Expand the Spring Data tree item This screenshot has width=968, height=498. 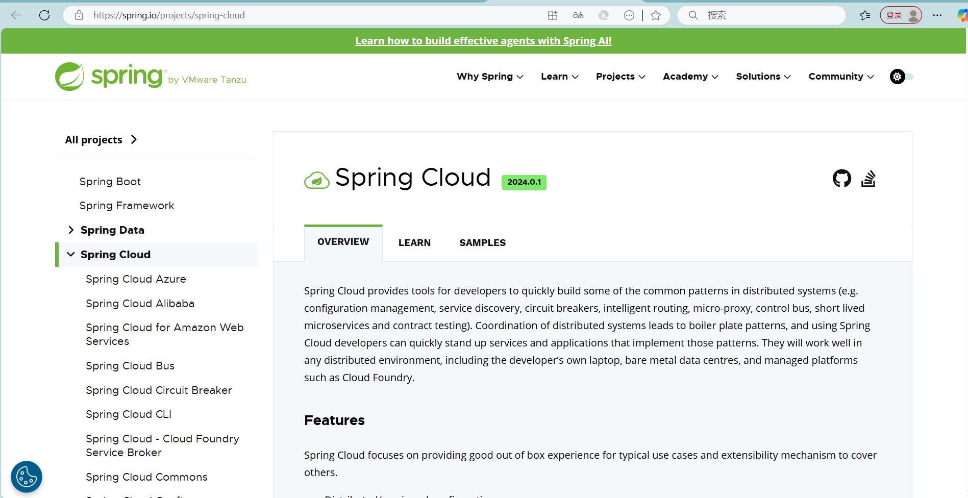(x=71, y=230)
